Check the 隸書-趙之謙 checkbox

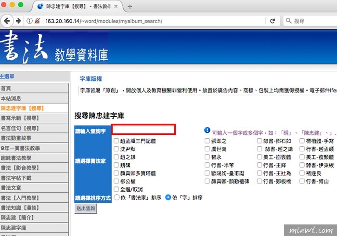point(259,149)
